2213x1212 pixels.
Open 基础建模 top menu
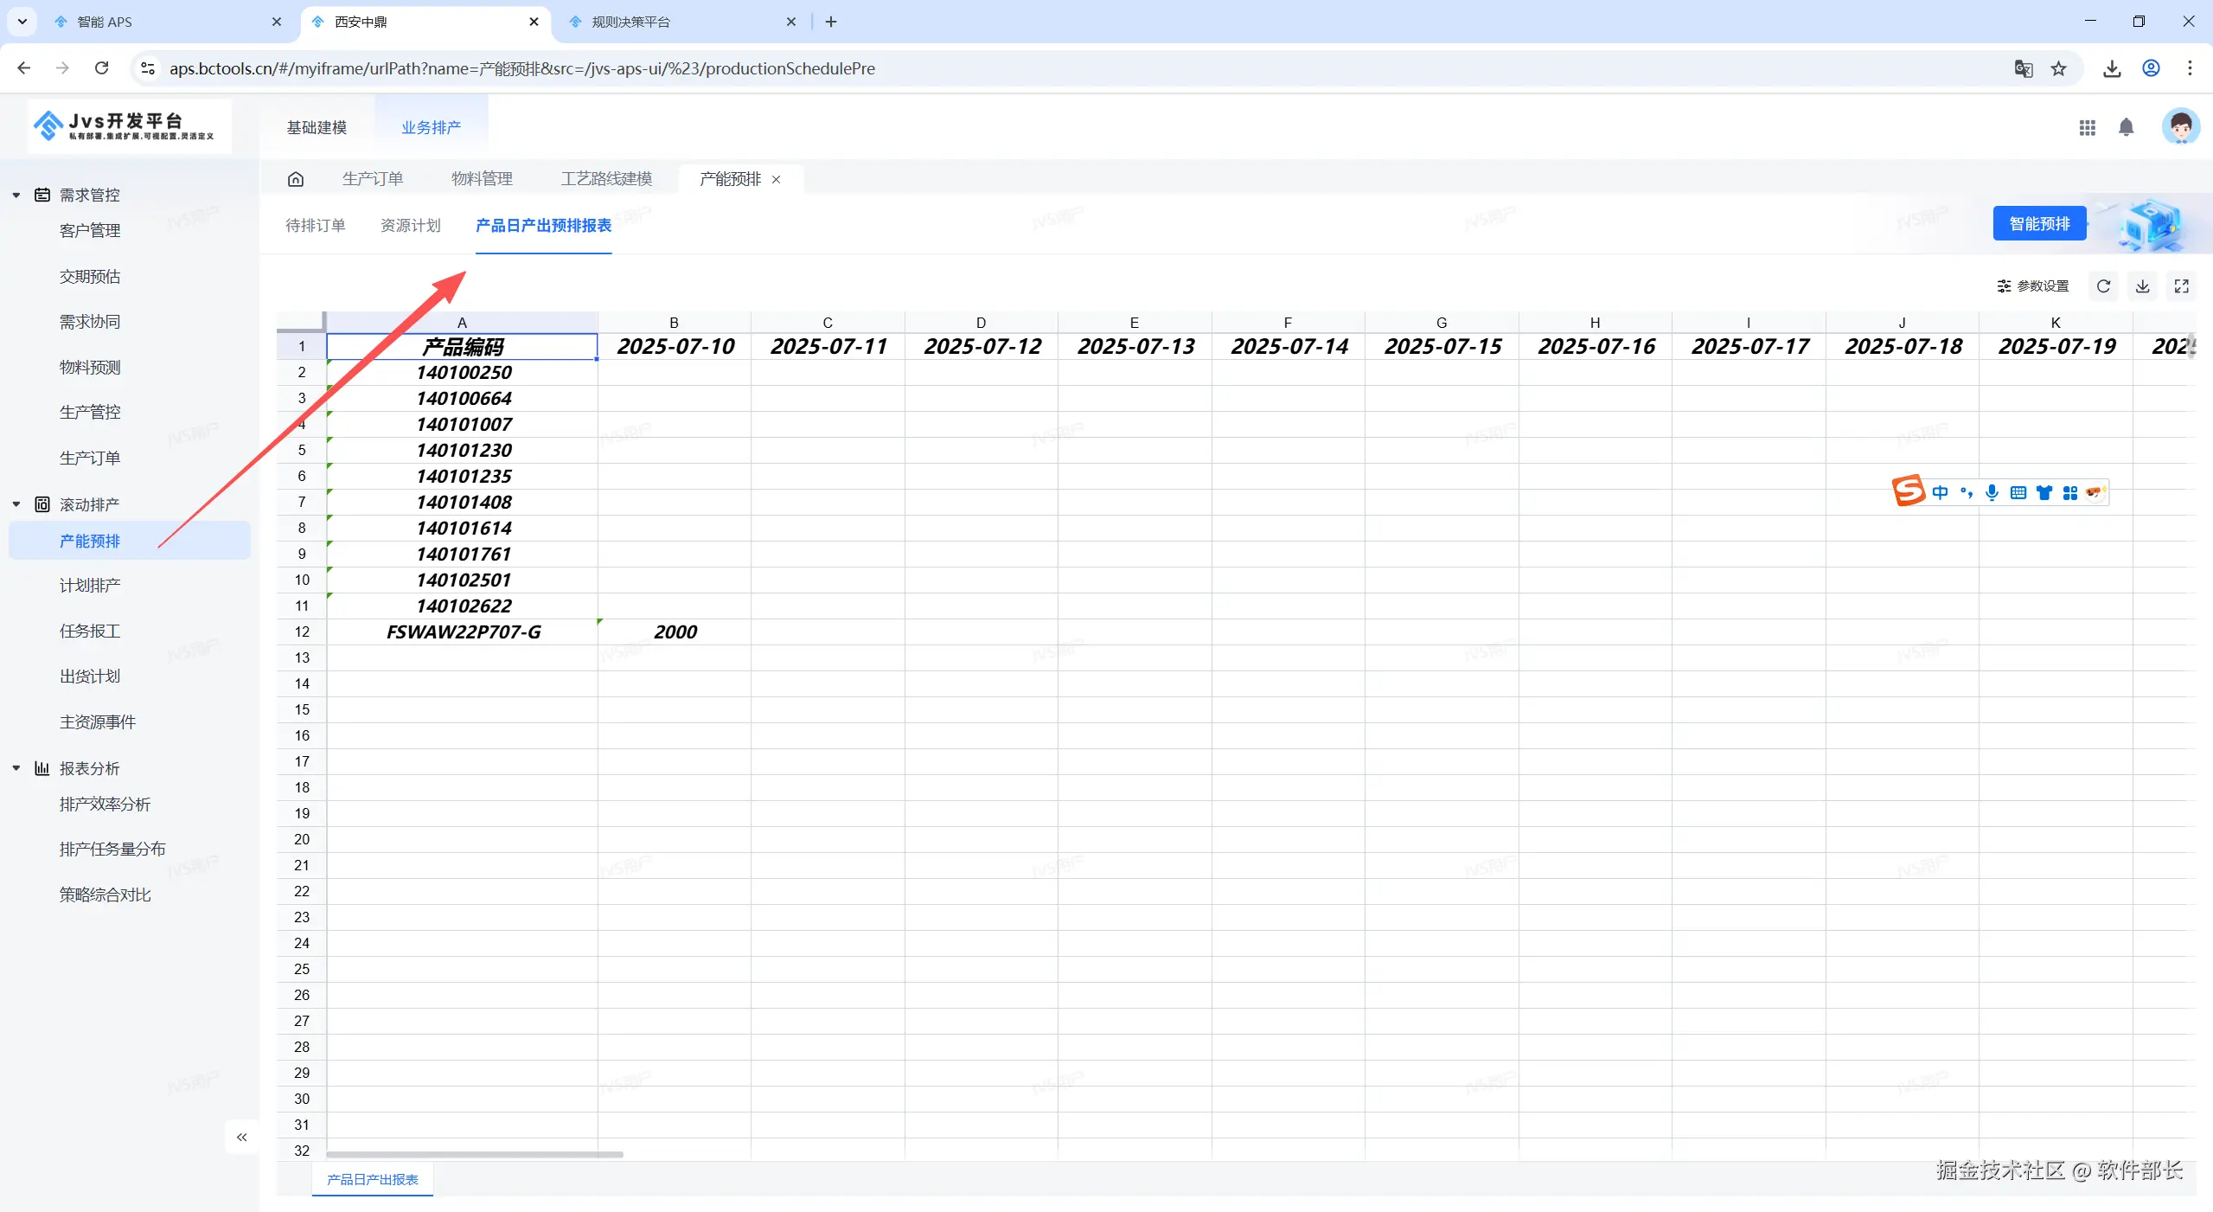click(x=317, y=127)
